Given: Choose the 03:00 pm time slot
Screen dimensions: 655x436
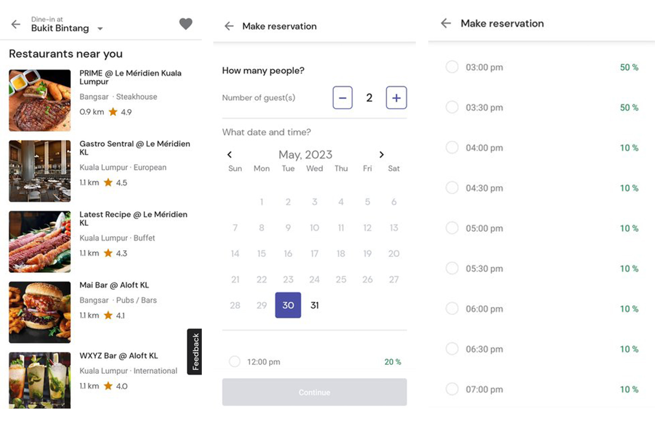Looking at the screenshot, I should click(452, 67).
